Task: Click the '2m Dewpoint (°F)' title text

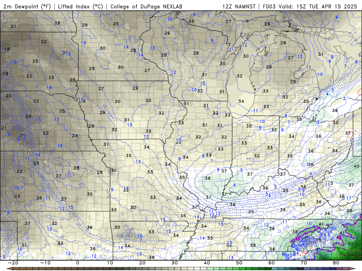Action: click(x=27, y=6)
